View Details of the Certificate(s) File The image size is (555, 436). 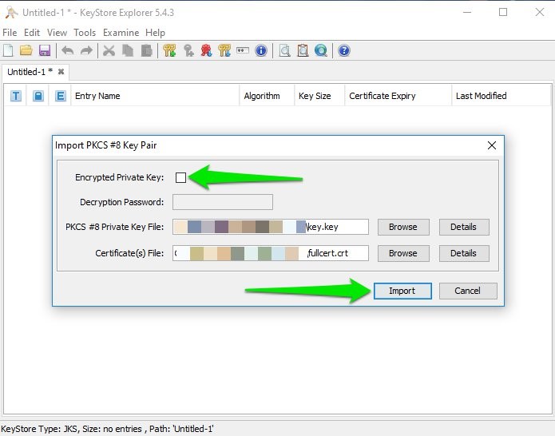(x=463, y=253)
